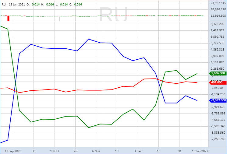The image size is (227, 154).
Task: Click the 24,937.415 price scale label
Action: [218, 3]
